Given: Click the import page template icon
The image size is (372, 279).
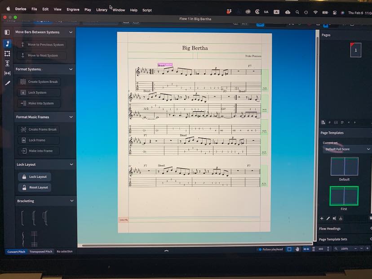Looking at the screenshot, I should 341,218.
